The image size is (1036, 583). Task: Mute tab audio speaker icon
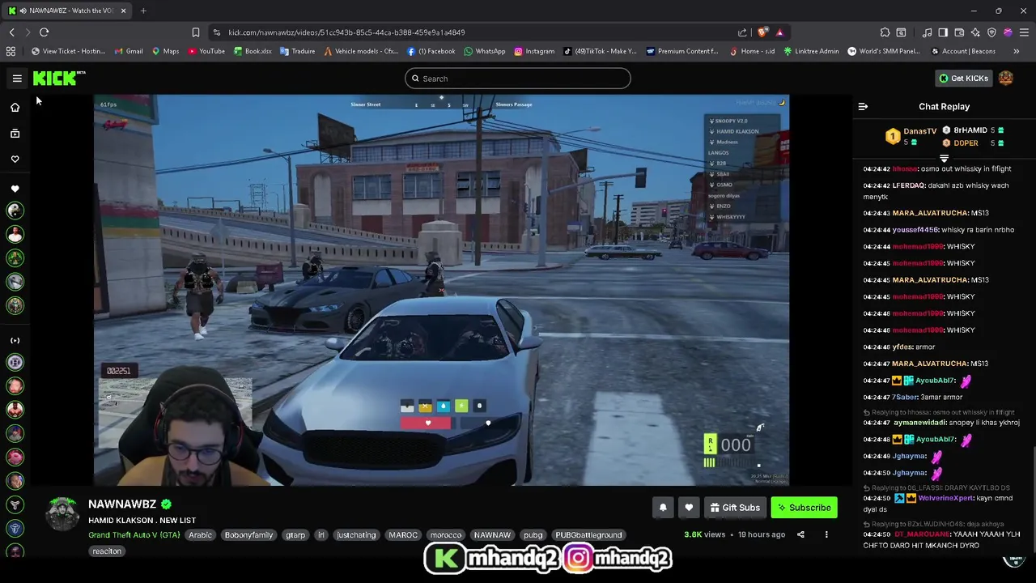(23, 11)
